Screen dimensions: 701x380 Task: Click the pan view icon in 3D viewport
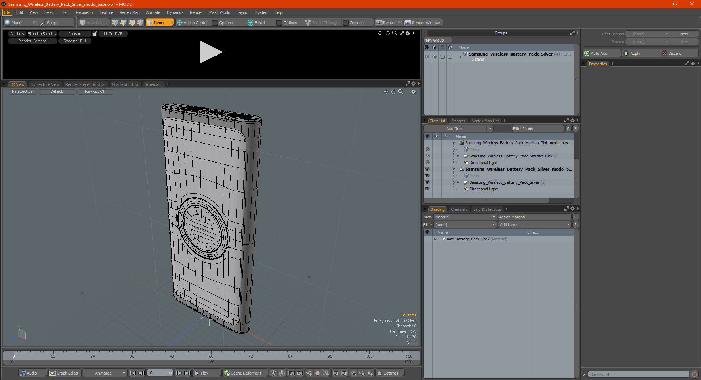point(386,92)
